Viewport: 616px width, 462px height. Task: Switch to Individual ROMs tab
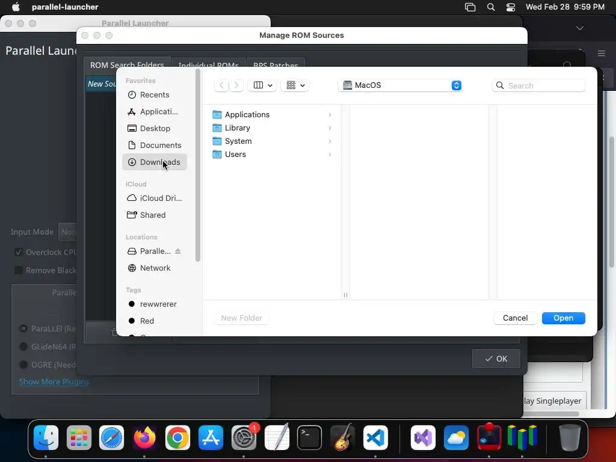209,65
